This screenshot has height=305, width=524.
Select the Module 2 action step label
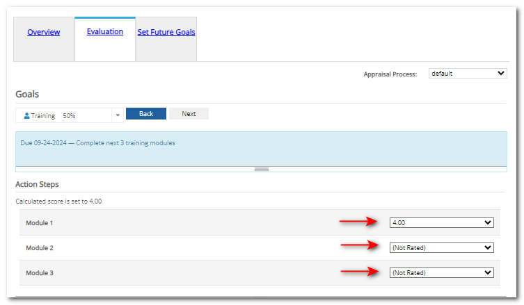click(x=40, y=248)
